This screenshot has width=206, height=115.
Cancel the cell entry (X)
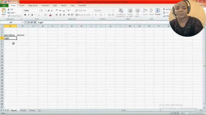tap(29, 22)
